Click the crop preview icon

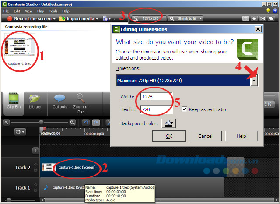coord(245,18)
